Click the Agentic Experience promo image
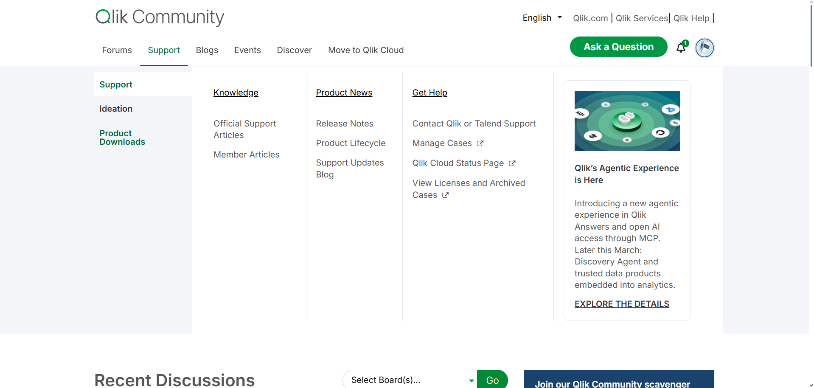This screenshot has height=388, width=814. click(627, 121)
